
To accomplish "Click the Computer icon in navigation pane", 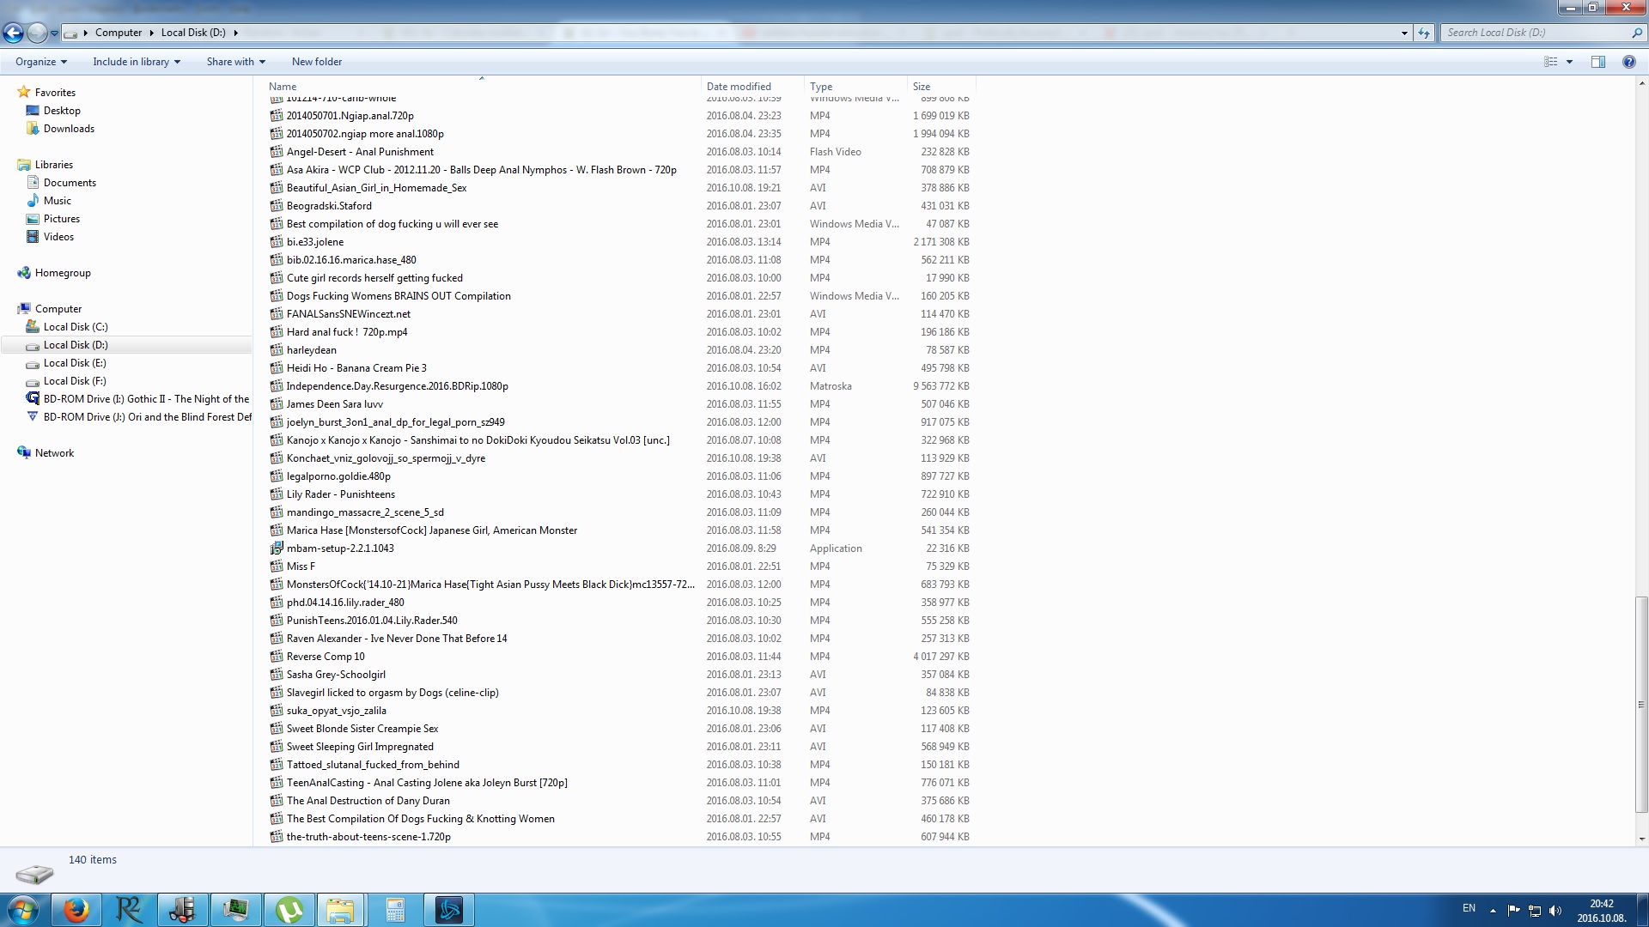I will [x=24, y=309].
